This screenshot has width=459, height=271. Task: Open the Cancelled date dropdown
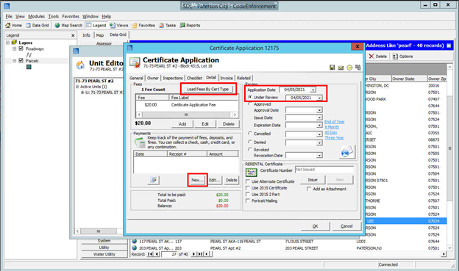click(319, 134)
